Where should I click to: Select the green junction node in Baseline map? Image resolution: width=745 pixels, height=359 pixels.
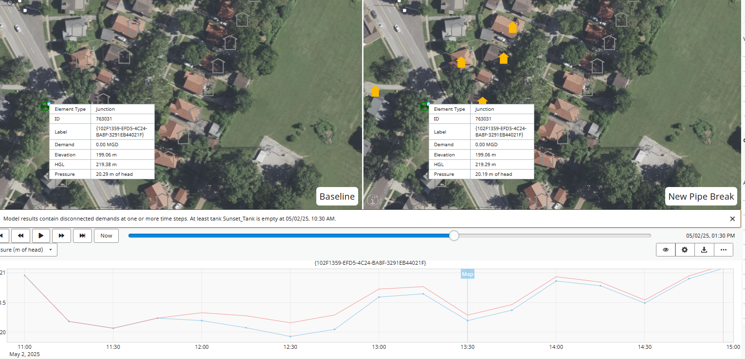45,106
